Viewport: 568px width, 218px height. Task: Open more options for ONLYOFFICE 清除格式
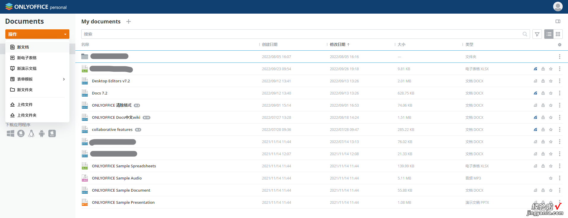click(x=559, y=105)
